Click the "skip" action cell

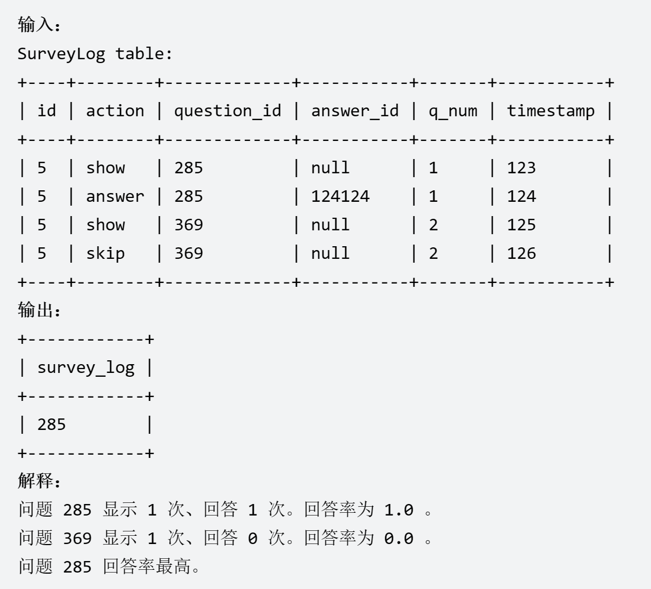105,253
